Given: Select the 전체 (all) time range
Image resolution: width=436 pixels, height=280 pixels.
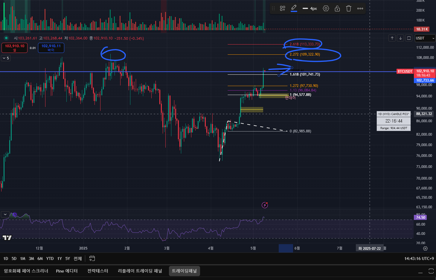Looking at the screenshot, I should tap(78, 258).
